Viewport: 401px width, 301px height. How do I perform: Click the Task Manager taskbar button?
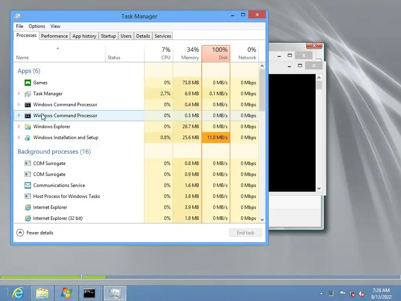click(115, 293)
